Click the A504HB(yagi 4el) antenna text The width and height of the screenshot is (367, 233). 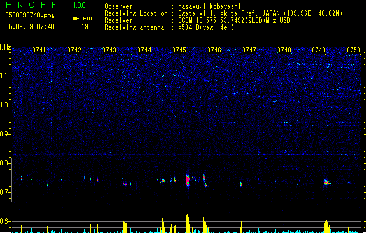206,27
